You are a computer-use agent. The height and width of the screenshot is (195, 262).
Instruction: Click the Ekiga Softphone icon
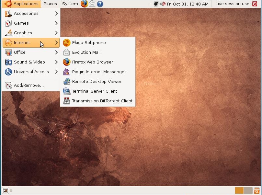(x=66, y=43)
